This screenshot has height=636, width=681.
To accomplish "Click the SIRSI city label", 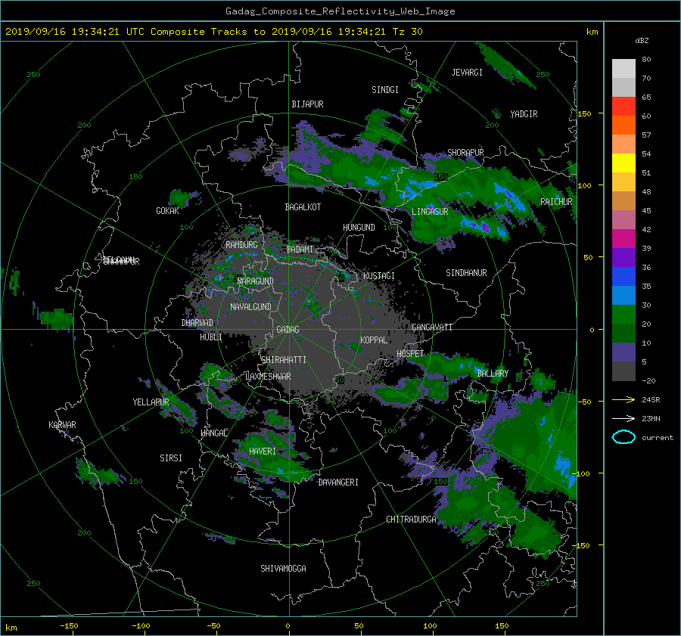I will (x=171, y=458).
